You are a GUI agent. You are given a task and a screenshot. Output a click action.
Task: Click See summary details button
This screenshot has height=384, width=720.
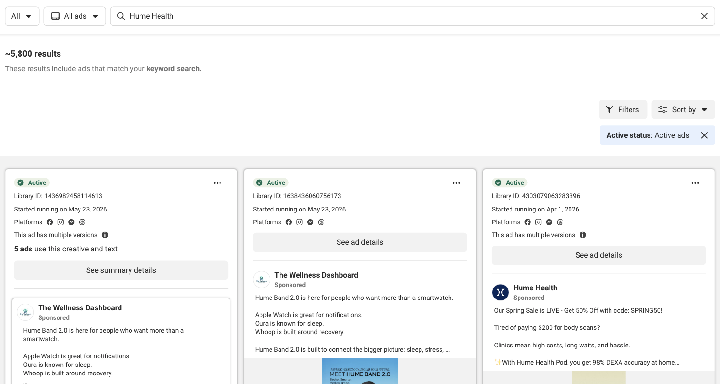point(121,270)
